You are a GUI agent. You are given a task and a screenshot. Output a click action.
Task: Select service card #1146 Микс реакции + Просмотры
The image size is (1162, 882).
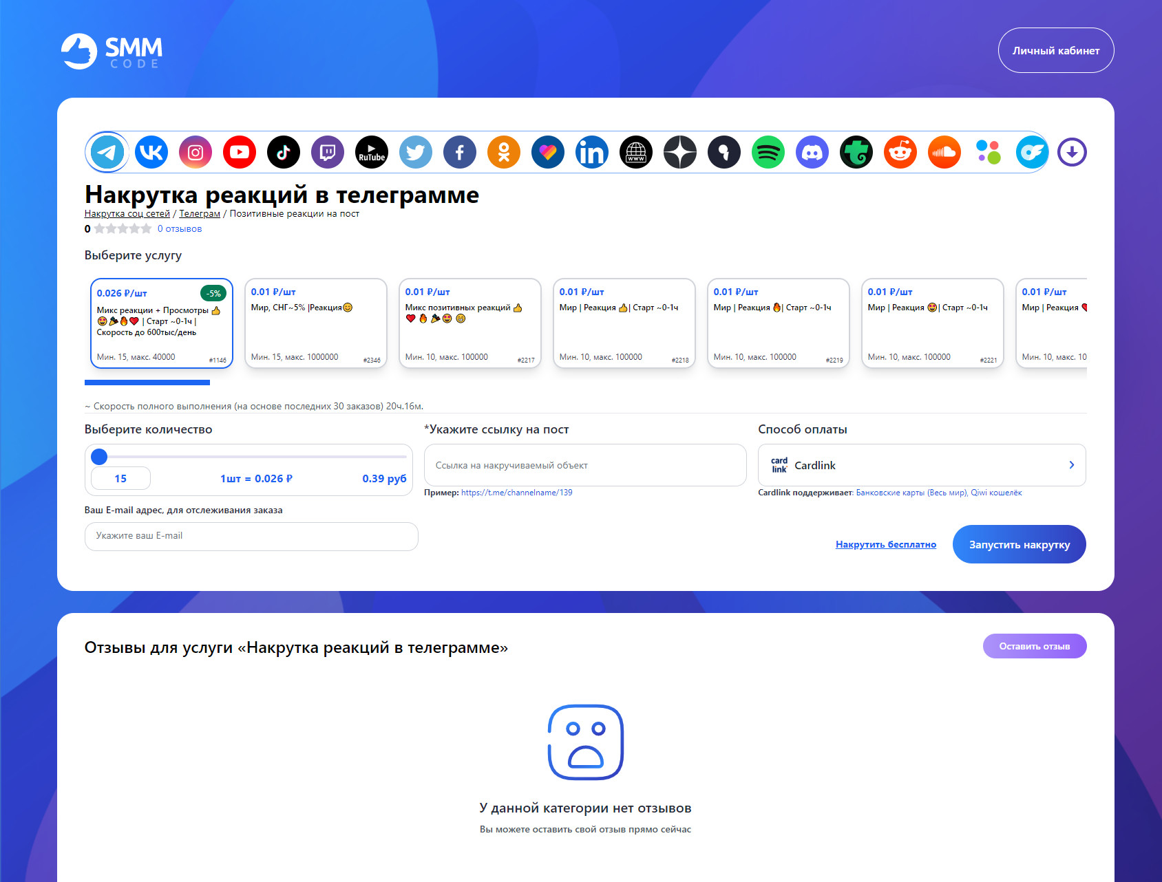tap(162, 323)
